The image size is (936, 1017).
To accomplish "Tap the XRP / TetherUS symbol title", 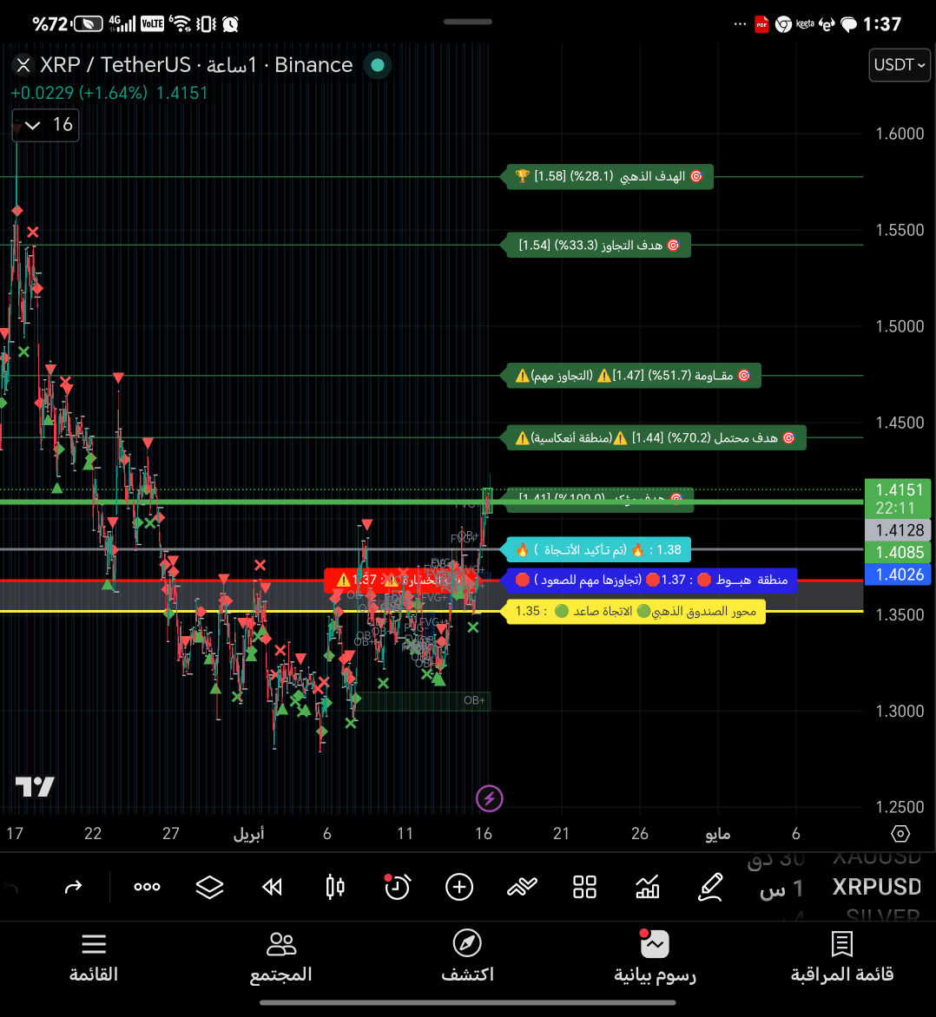I will (x=115, y=65).
